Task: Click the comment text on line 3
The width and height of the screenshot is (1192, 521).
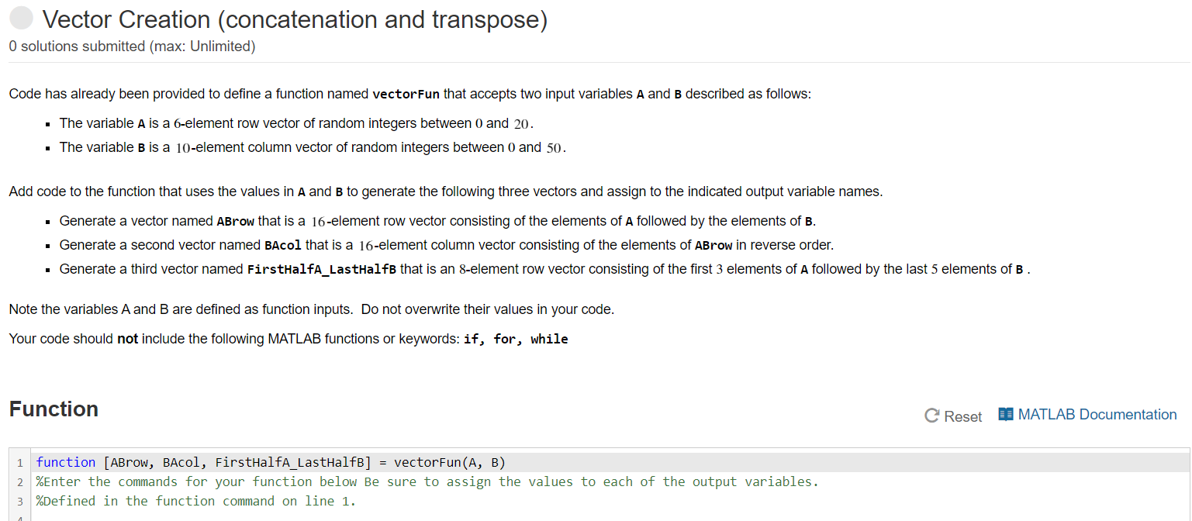Action: click(194, 501)
